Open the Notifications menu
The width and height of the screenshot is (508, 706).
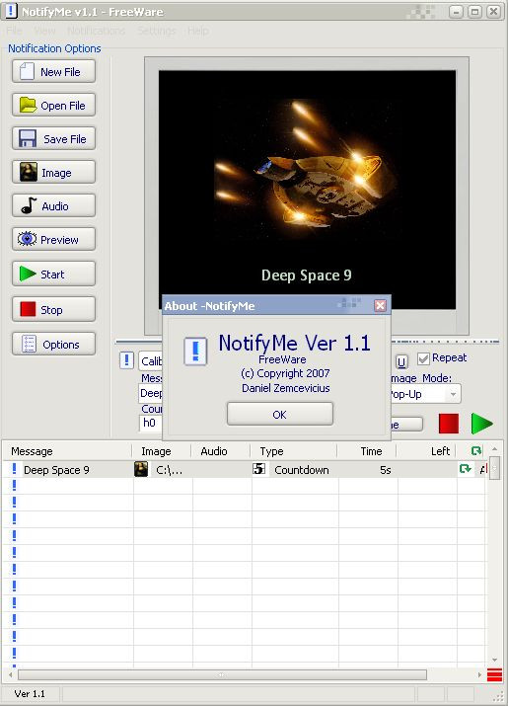tap(97, 31)
